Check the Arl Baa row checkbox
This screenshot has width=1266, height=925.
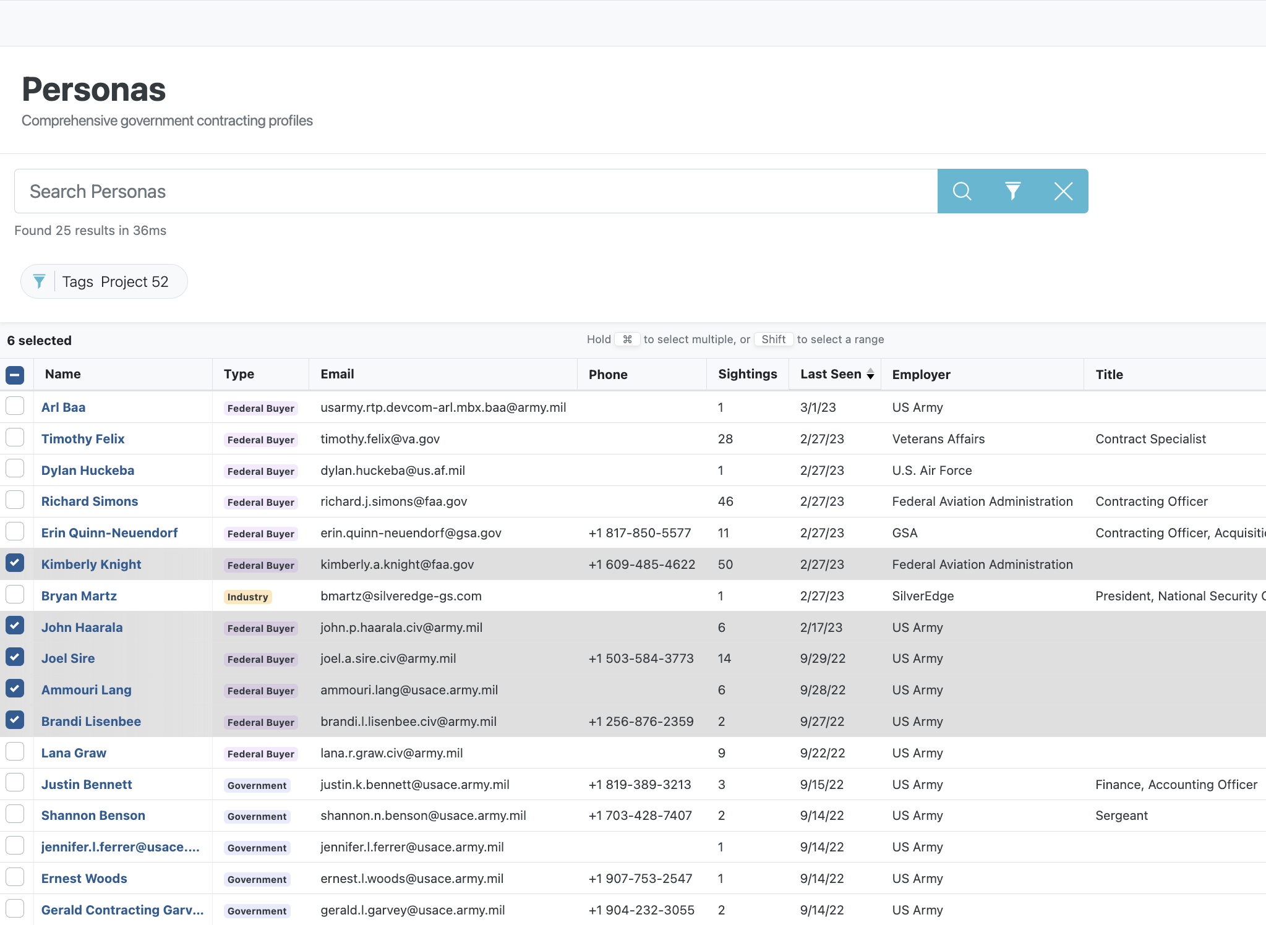coord(15,406)
